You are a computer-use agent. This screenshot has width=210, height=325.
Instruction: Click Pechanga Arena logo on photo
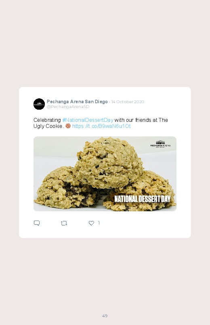click(160, 144)
